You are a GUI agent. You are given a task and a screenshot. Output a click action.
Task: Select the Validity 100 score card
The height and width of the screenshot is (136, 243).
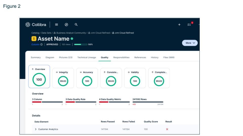[x=135, y=78]
